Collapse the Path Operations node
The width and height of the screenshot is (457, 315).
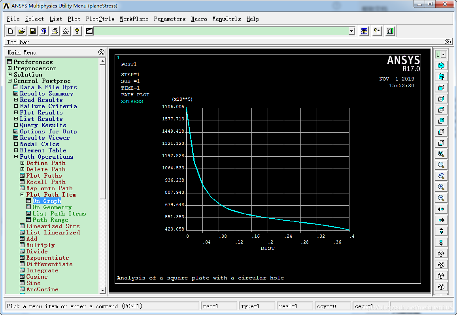coord(16,157)
